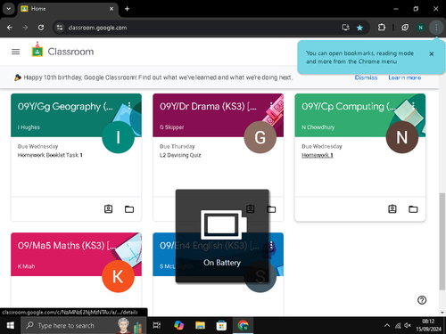Open the taskbar clock and date
The width and height of the screenshot is (446, 334).
pyautogui.click(x=428, y=325)
